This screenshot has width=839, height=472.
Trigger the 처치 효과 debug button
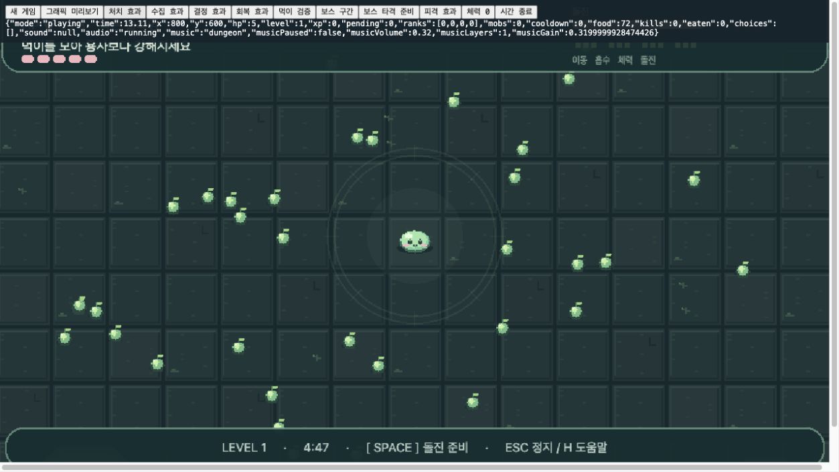point(125,11)
